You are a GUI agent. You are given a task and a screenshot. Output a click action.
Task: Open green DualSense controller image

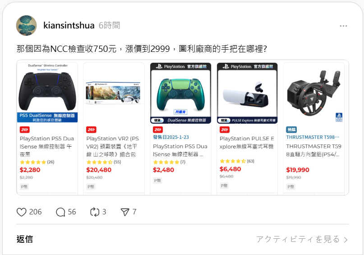click(180, 93)
